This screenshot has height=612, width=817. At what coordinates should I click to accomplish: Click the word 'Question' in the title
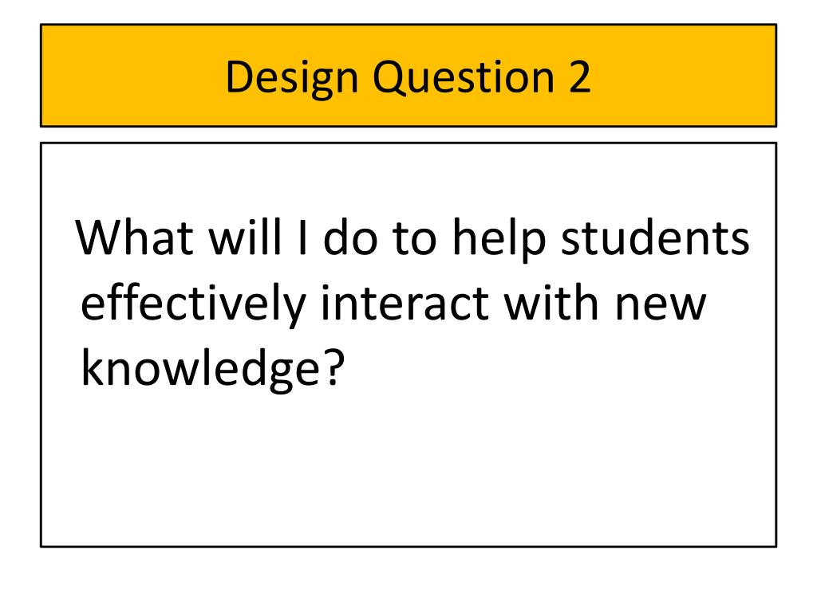coord(464,77)
